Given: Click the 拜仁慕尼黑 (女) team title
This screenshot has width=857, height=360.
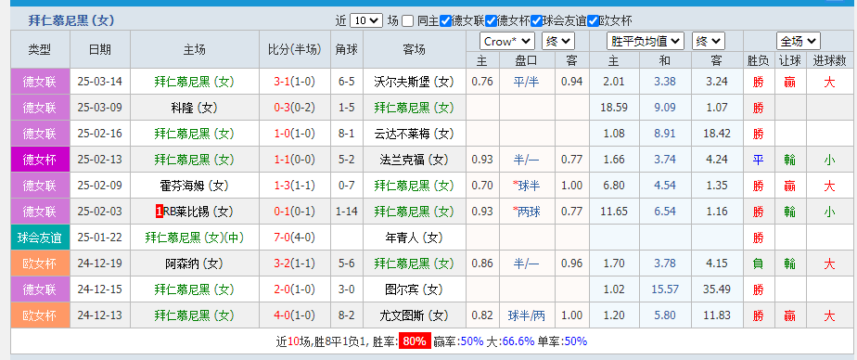Looking at the screenshot, I should [x=71, y=21].
